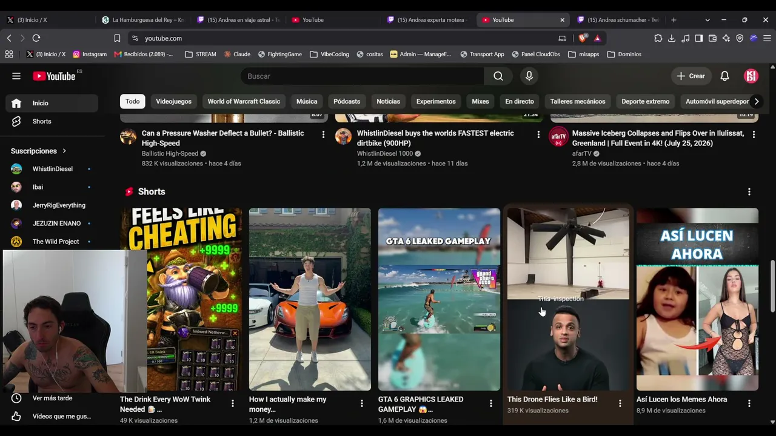Open the Instagram bookmark
Image resolution: width=776 pixels, height=436 pixels.
pos(89,54)
